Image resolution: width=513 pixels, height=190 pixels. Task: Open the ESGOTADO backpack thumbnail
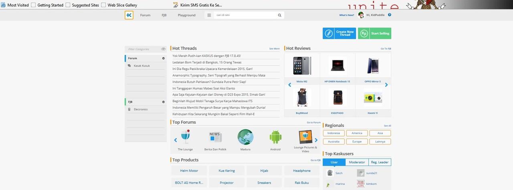click(337, 98)
